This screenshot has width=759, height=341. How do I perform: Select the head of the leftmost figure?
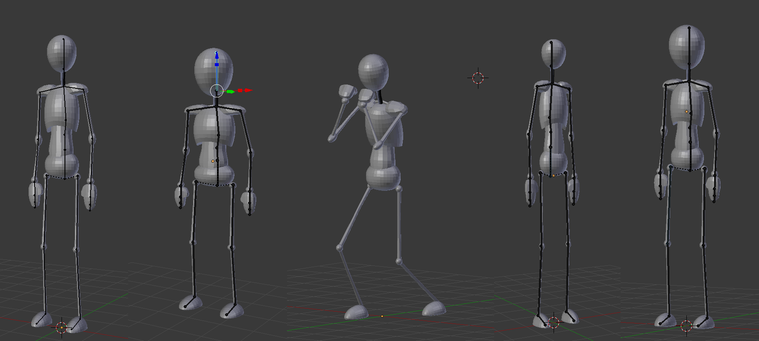[62, 53]
